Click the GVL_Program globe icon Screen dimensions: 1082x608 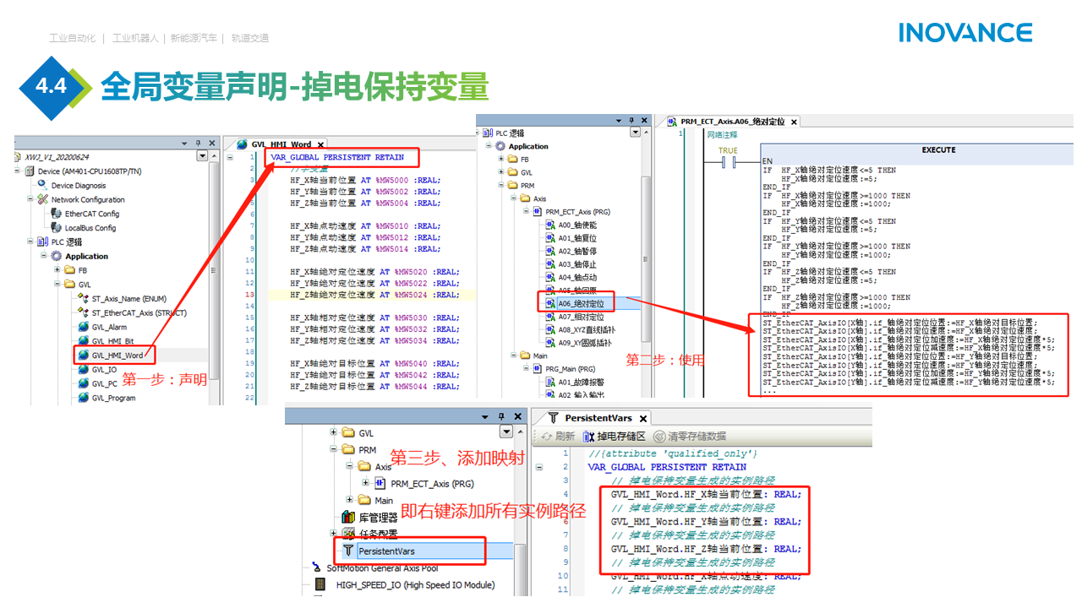point(83,399)
